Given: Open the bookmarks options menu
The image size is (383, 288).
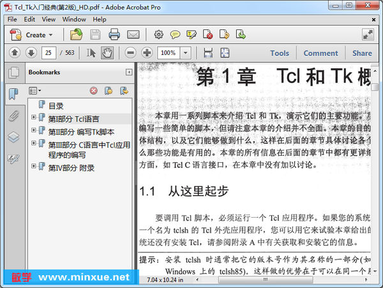Looking at the screenshot, I should pos(35,91).
